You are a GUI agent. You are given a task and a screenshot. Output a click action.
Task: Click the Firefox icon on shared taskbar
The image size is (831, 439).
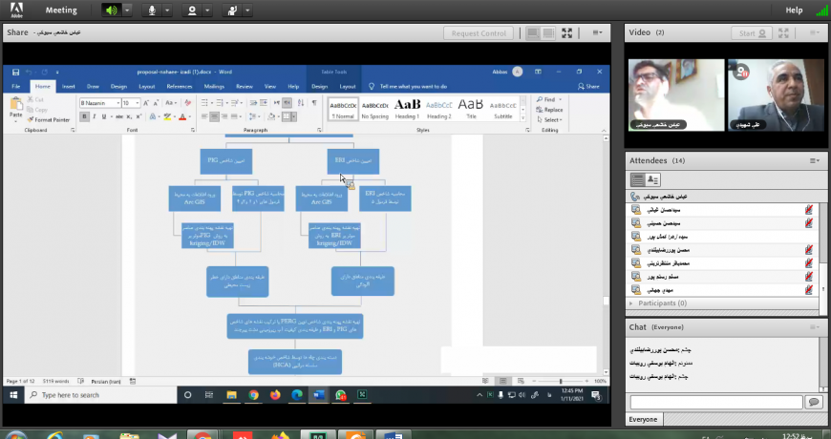click(x=275, y=395)
